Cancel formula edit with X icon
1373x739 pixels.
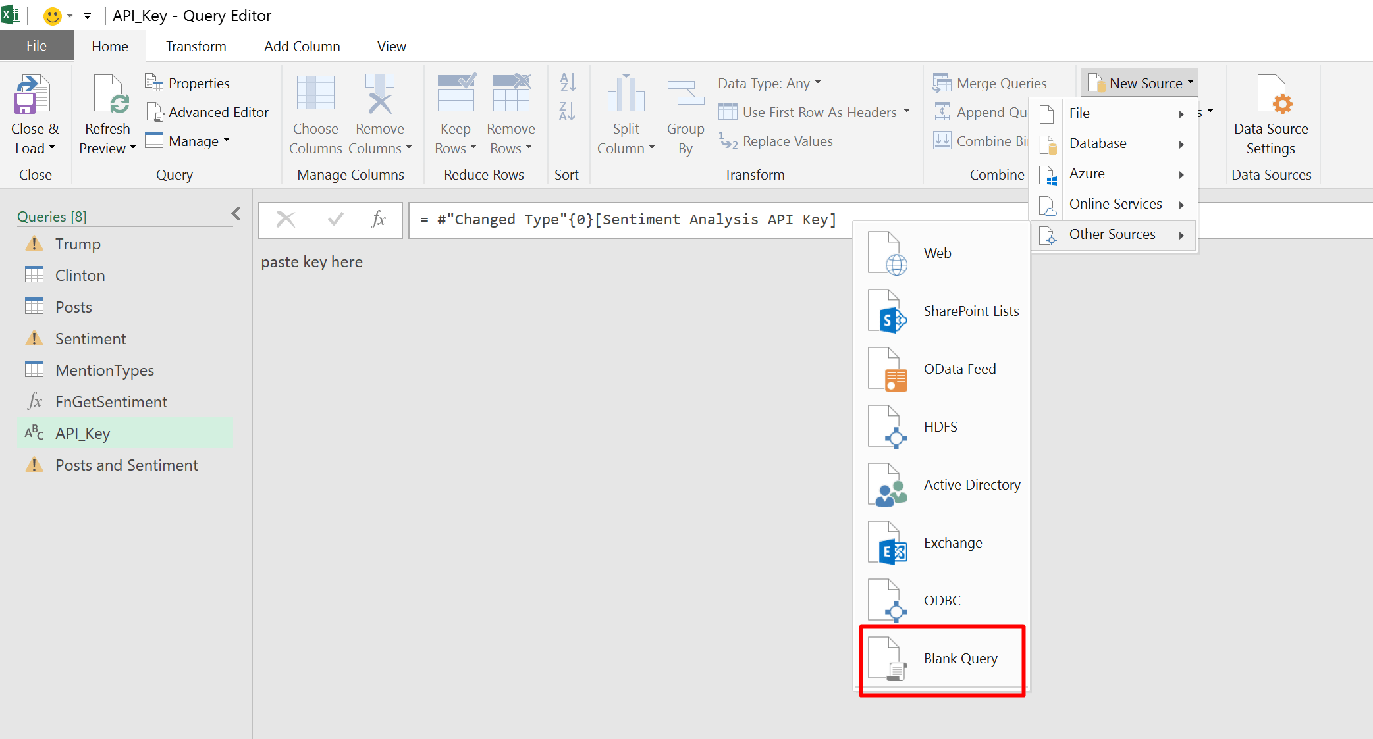pyautogui.click(x=286, y=219)
